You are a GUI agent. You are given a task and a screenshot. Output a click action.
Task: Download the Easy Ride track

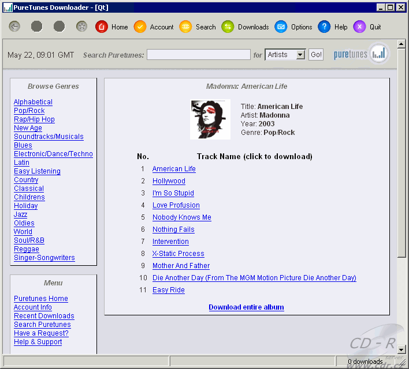click(169, 290)
